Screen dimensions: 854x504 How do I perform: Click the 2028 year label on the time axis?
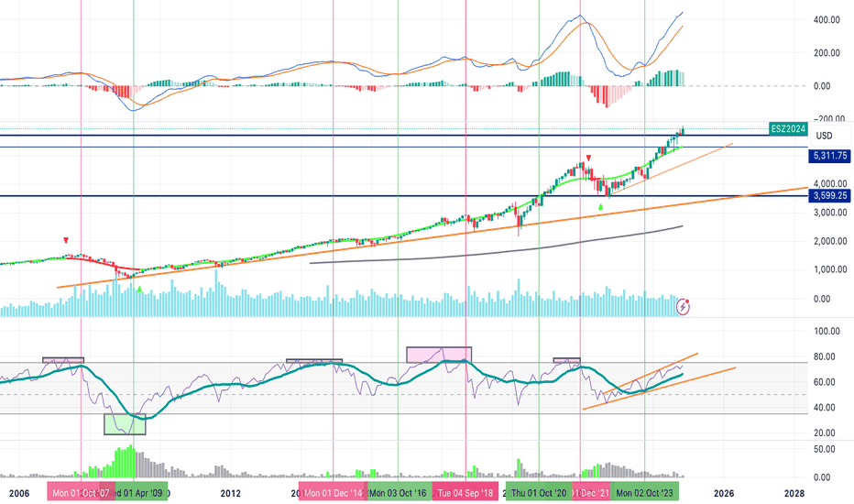tap(794, 493)
